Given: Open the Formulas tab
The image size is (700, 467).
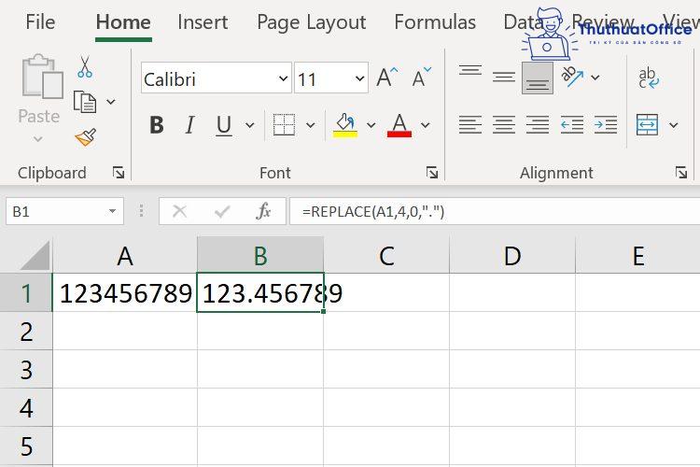Looking at the screenshot, I should click(x=435, y=21).
